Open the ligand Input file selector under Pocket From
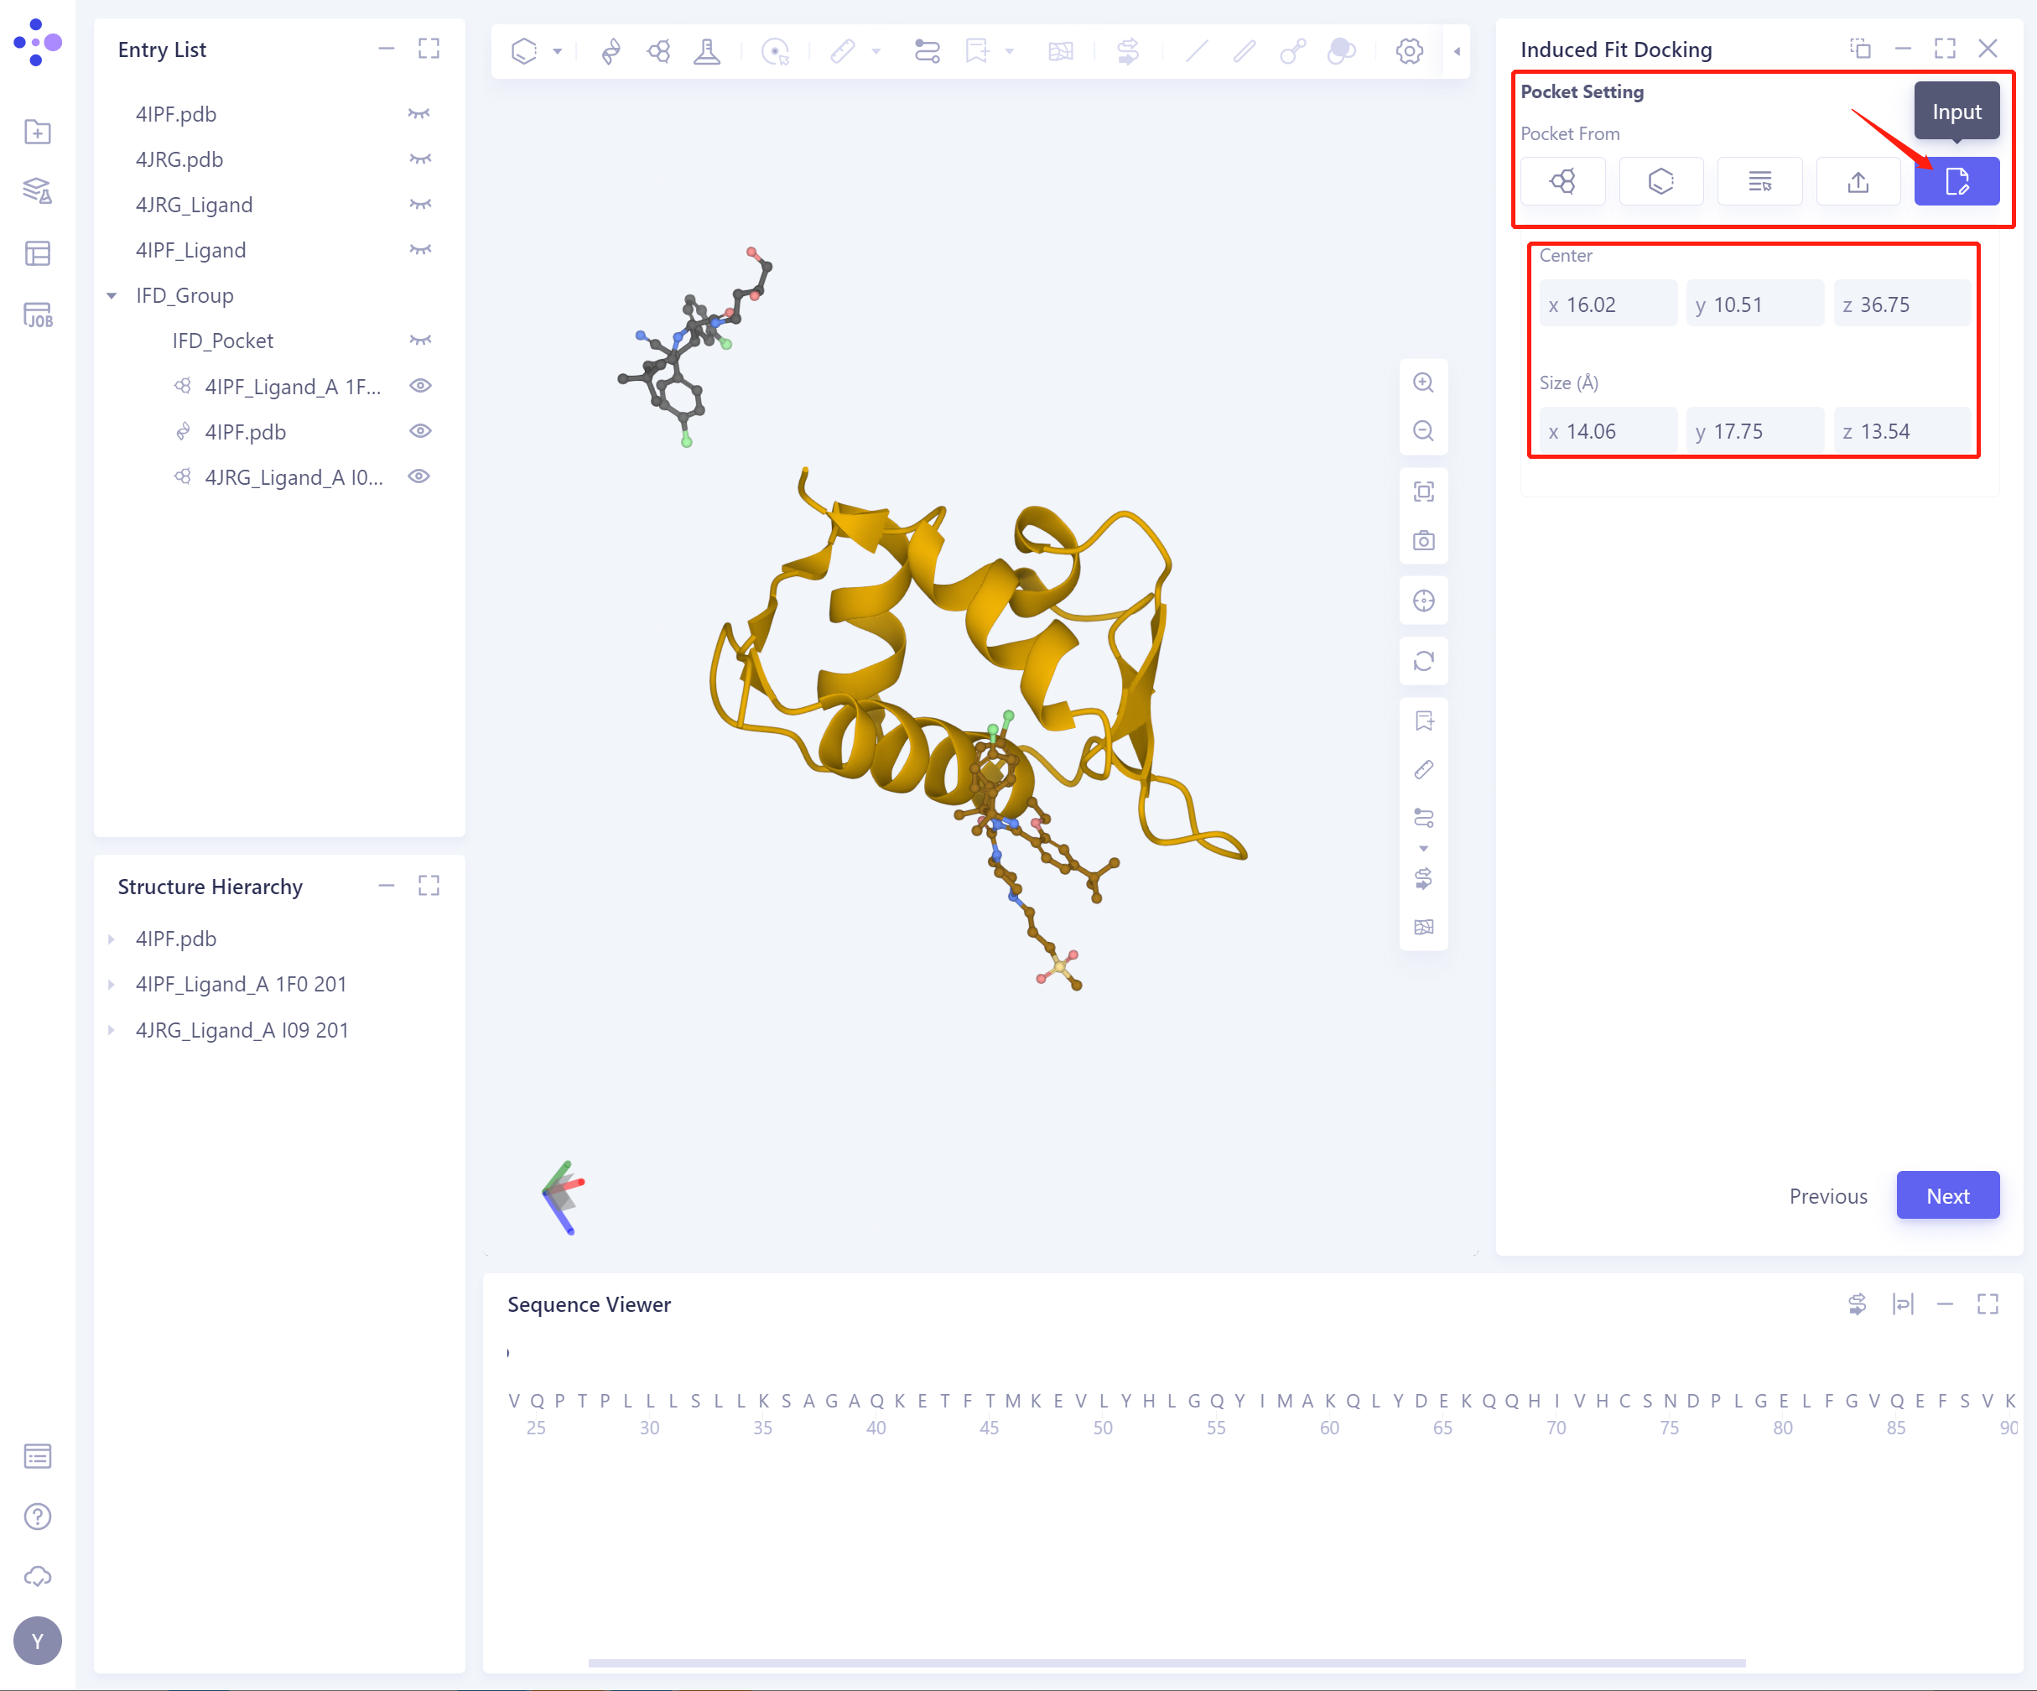 tap(1956, 181)
